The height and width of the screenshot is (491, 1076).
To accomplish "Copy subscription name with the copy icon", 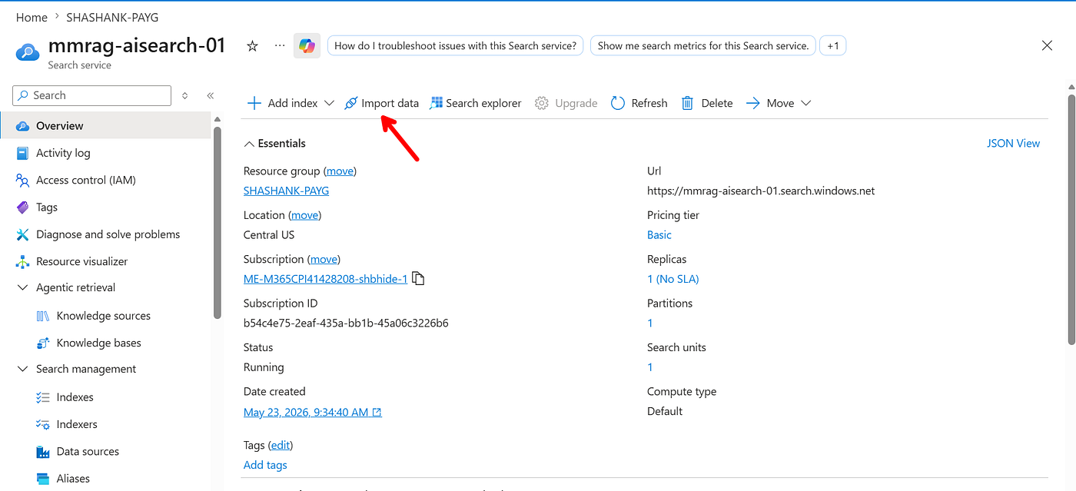I will click(x=418, y=279).
